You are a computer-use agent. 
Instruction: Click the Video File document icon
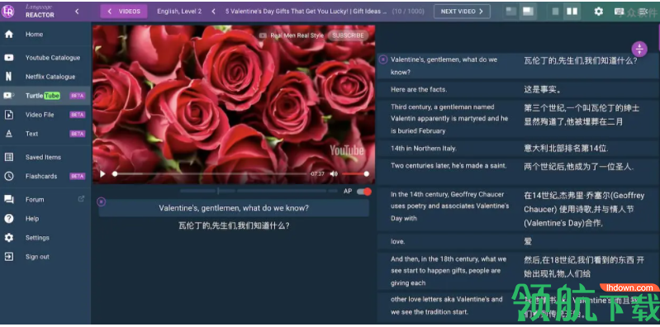click(x=9, y=115)
